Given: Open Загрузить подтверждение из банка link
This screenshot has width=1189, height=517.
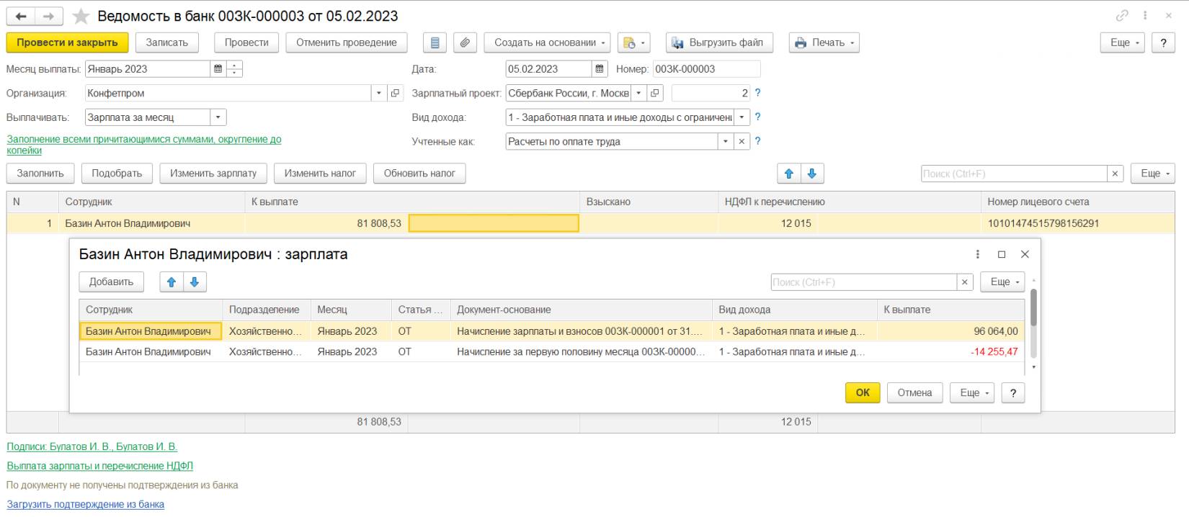Looking at the screenshot, I should click(85, 504).
